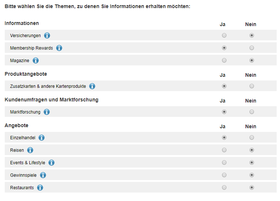Click info icon next to Events & Lifestyle

pyautogui.click(x=51, y=162)
